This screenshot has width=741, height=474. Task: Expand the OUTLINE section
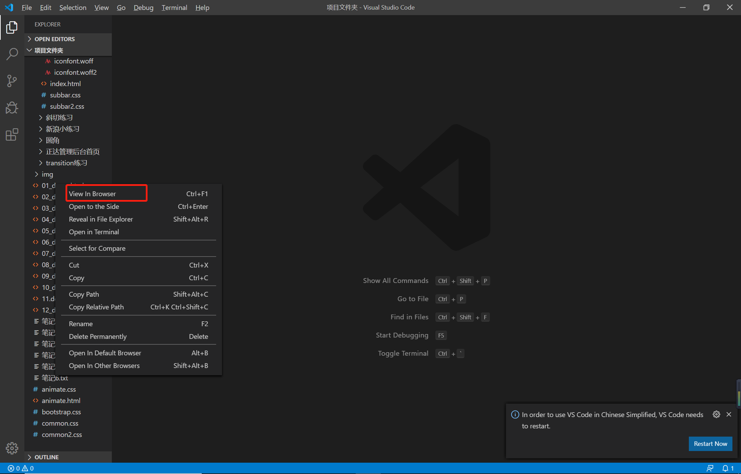(47, 457)
